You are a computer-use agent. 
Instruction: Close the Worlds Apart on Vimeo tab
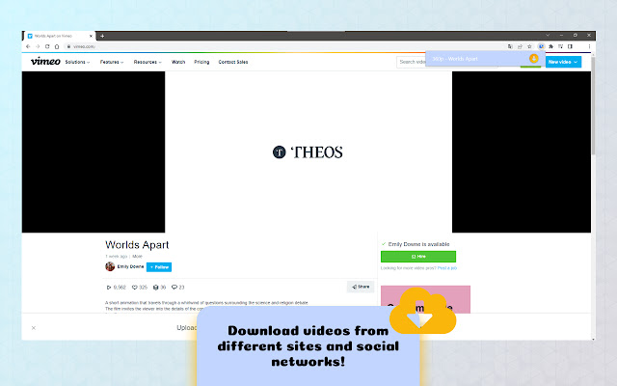pos(91,36)
